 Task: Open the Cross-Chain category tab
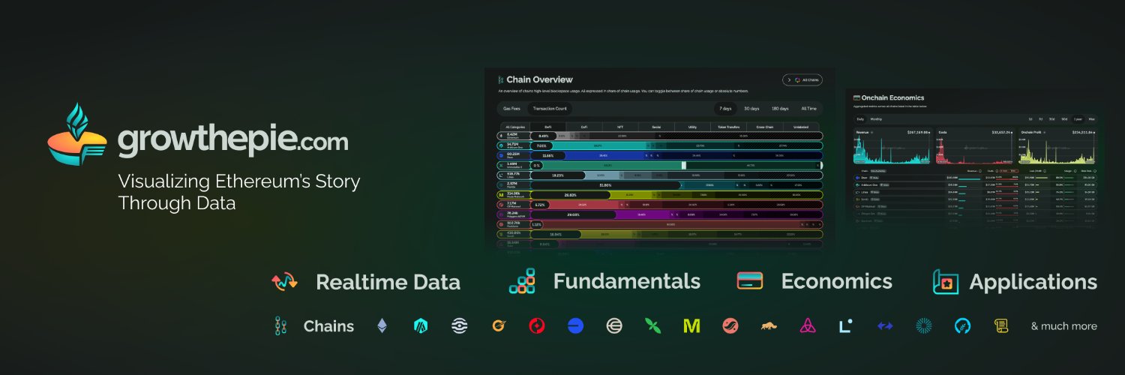[765, 127]
